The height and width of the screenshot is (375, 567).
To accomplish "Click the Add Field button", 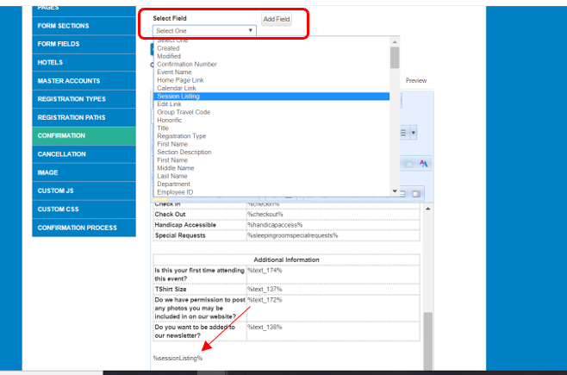I will point(277,18).
